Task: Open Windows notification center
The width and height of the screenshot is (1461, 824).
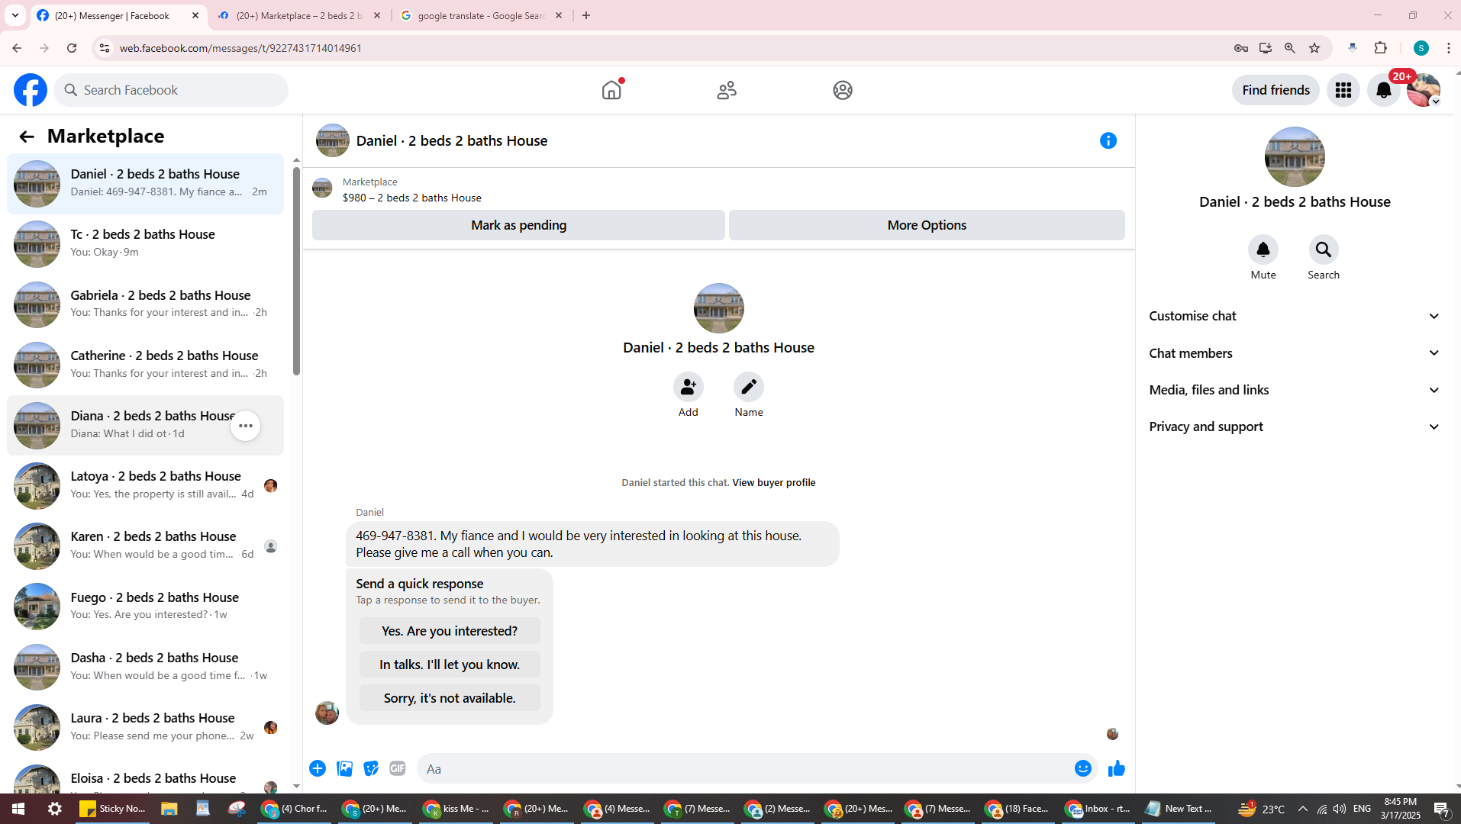Action: [x=1442, y=809]
